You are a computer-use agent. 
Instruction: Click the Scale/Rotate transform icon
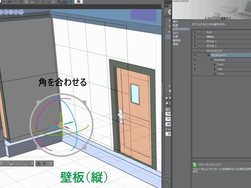(x=37, y=2)
